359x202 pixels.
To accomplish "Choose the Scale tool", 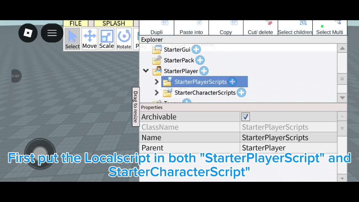I will 107,39.
